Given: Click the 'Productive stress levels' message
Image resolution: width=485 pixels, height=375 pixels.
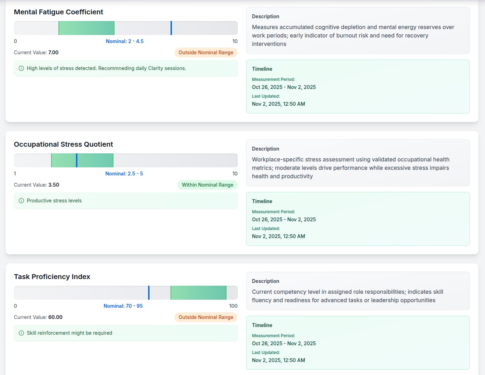Looking at the screenshot, I should (x=54, y=201).
